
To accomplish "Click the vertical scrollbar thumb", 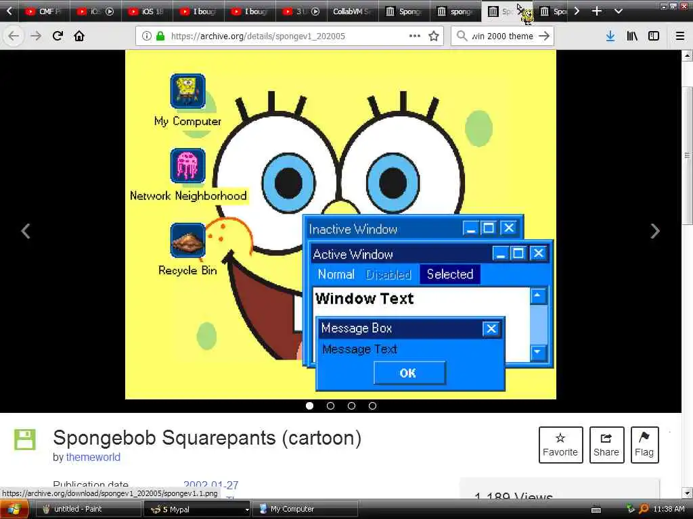I will coord(687,155).
